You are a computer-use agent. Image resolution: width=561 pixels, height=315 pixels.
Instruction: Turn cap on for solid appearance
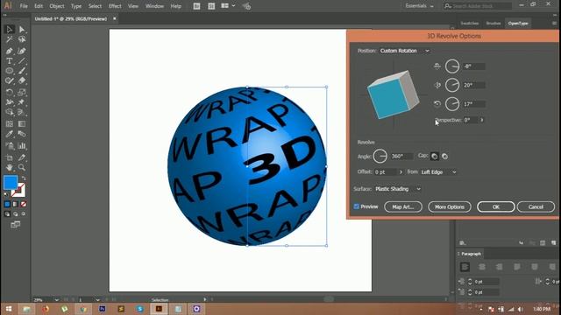pos(434,157)
